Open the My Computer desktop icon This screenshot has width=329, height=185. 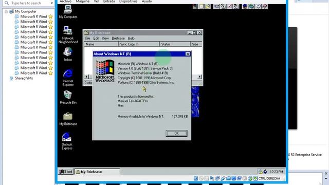pos(68,11)
